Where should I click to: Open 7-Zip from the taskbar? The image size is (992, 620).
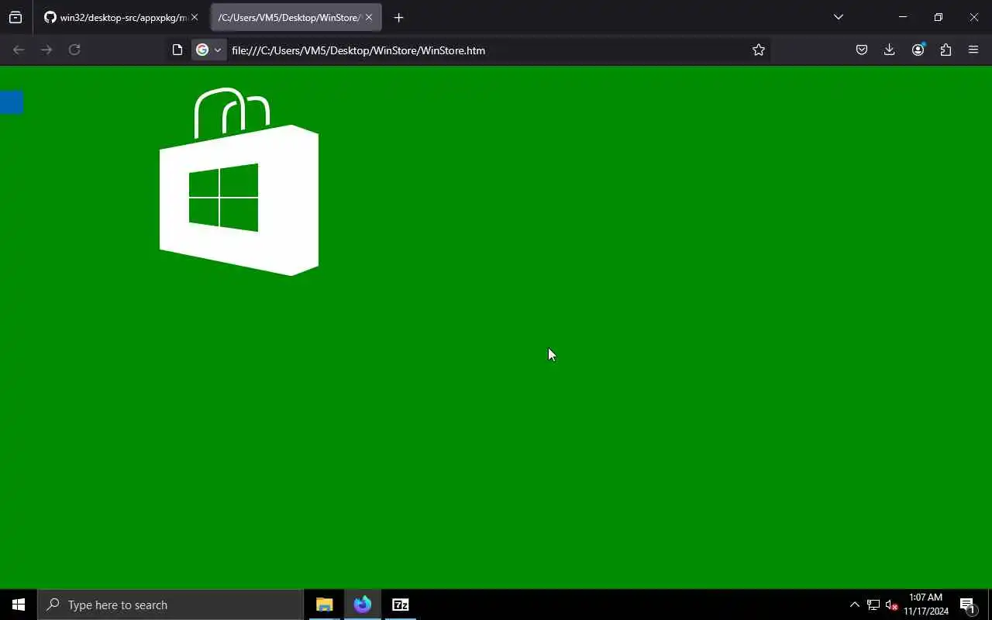(x=401, y=604)
